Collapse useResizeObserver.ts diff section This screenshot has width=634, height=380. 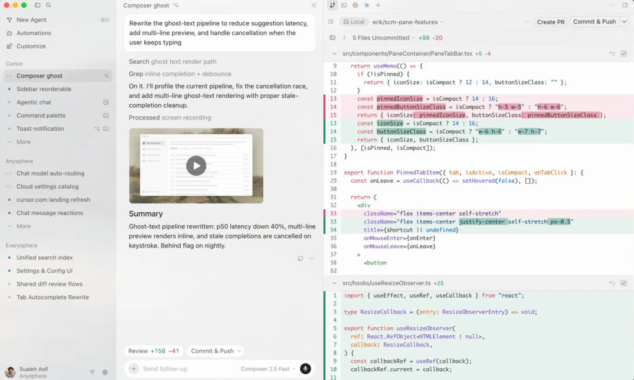(x=334, y=283)
